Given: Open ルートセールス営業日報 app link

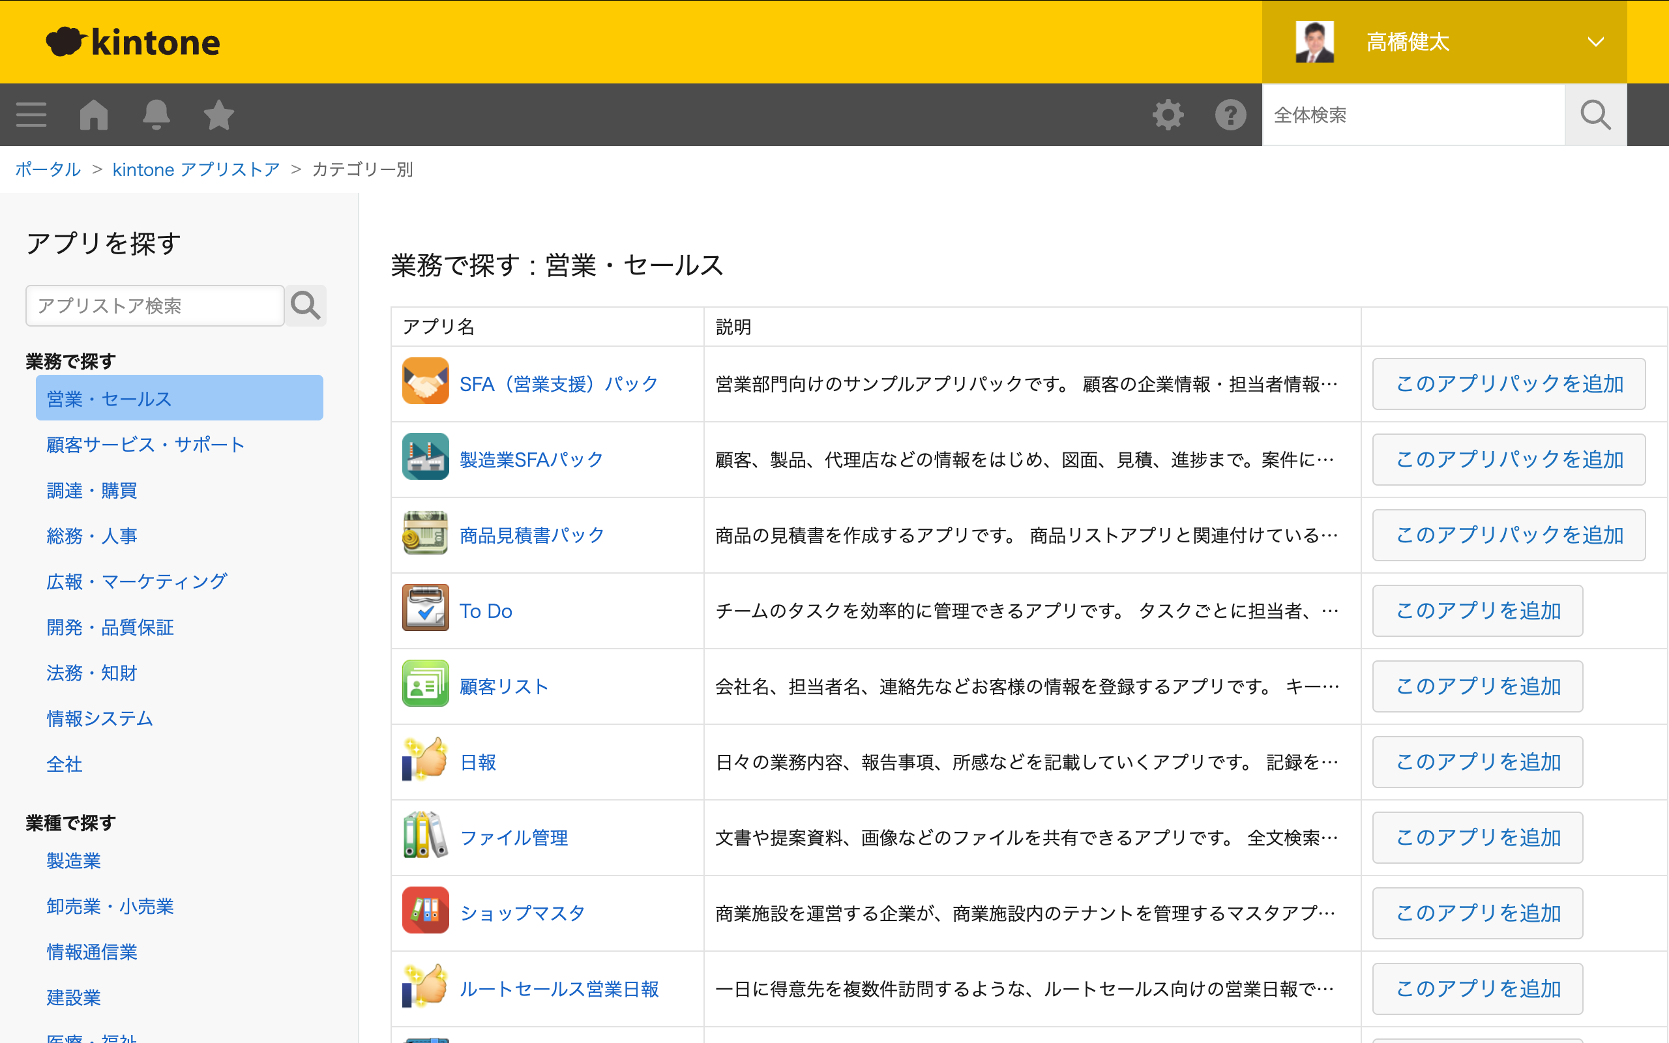Looking at the screenshot, I should click(x=559, y=988).
